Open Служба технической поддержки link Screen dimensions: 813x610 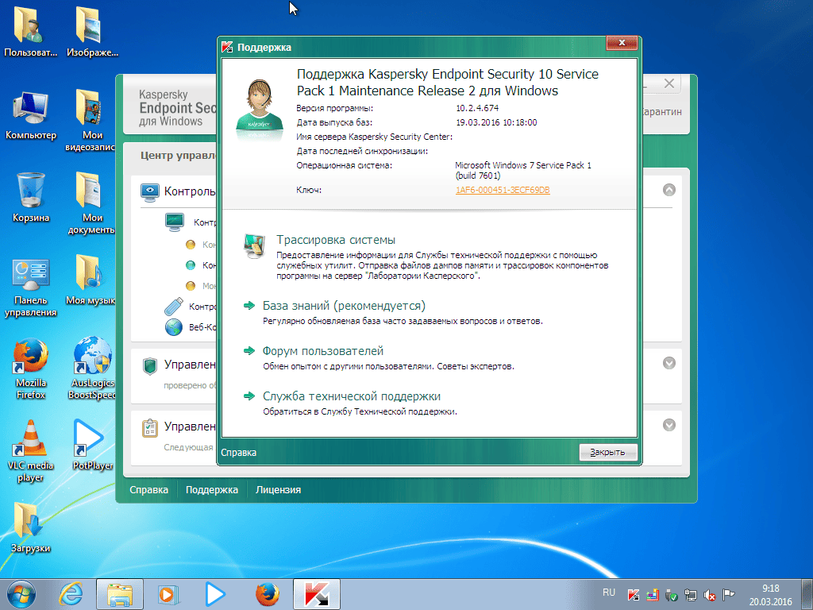click(352, 396)
